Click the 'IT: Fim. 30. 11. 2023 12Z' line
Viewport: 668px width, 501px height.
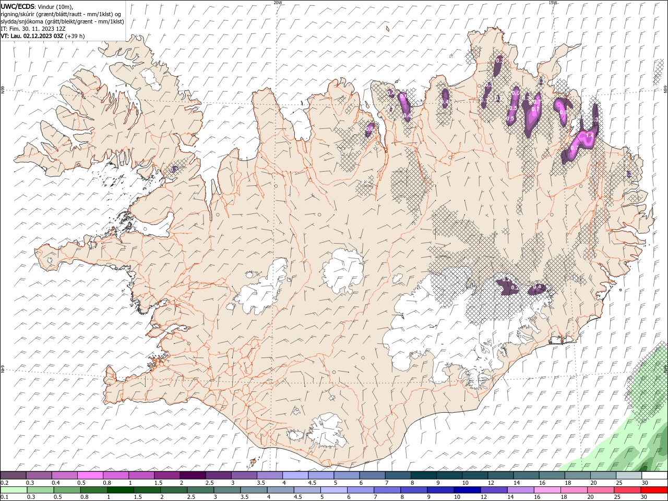coord(33,29)
